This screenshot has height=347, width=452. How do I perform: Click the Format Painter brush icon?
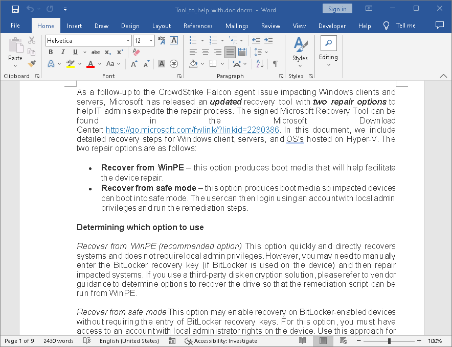tap(32, 64)
